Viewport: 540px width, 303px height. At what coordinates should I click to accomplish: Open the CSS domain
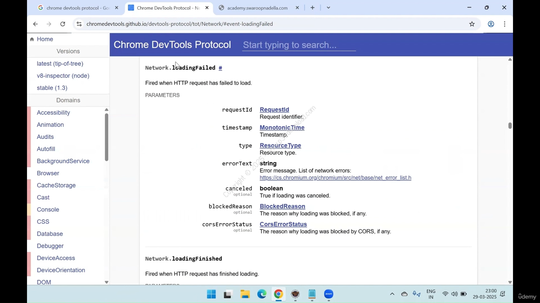coord(43,222)
